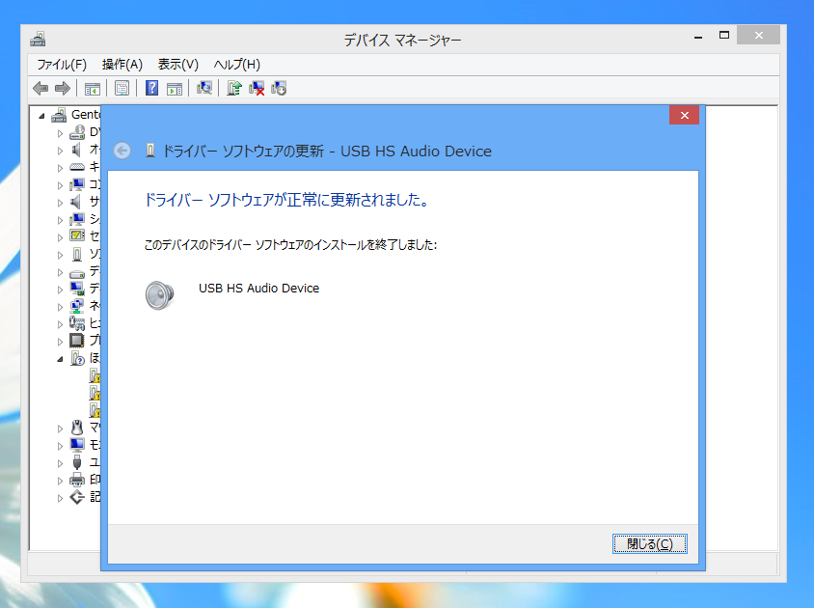
Task: Expand the network adapters category
Action: (60, 307)
